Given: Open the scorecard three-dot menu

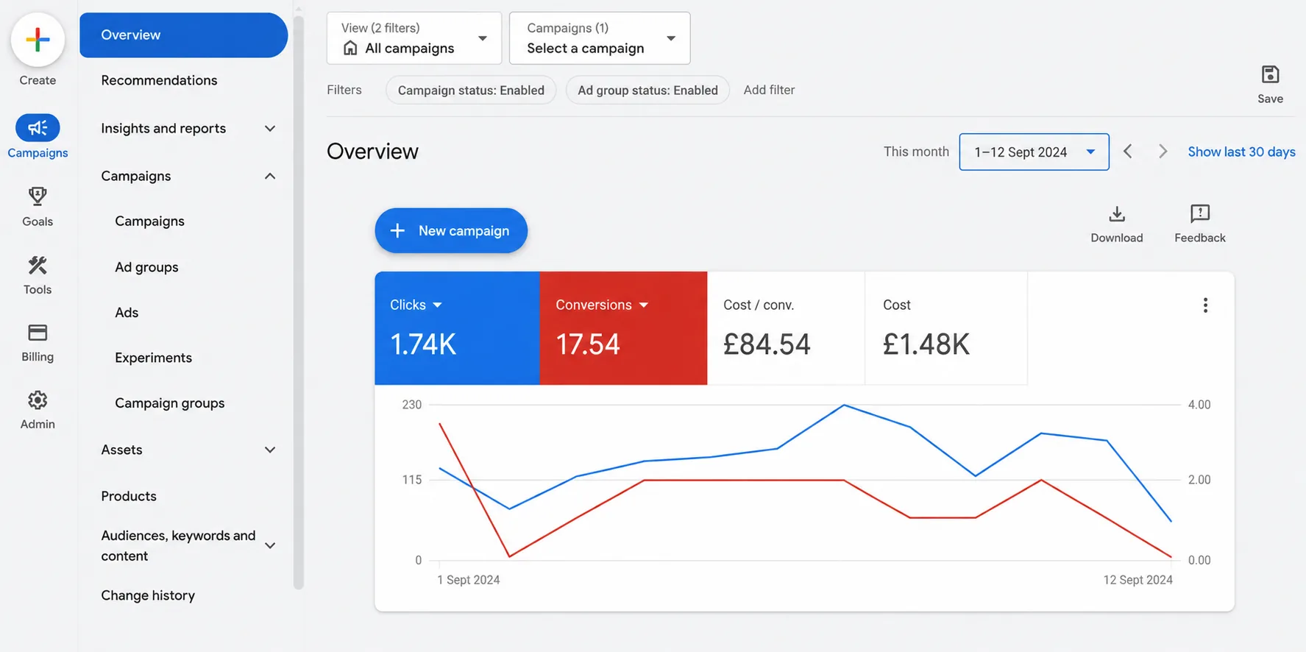Looking at the screenshot, I should [x=1205, y=305].
